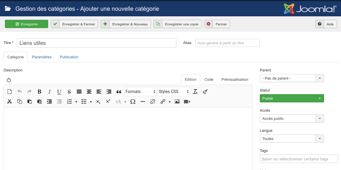Screen dimensions: 341x170
Task: Select the blockquote icon
Action: pyautogui.click(x=119, y=92)
